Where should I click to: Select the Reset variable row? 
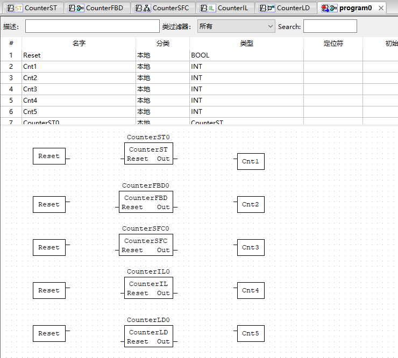[79, 55]
